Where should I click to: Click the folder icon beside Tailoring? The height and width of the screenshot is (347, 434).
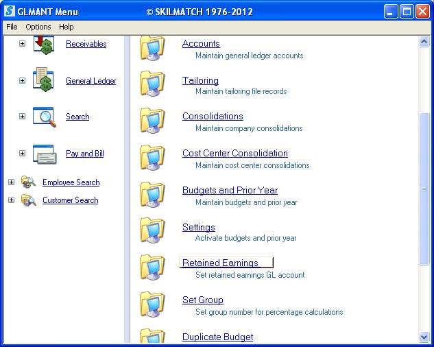coord(152,84)
